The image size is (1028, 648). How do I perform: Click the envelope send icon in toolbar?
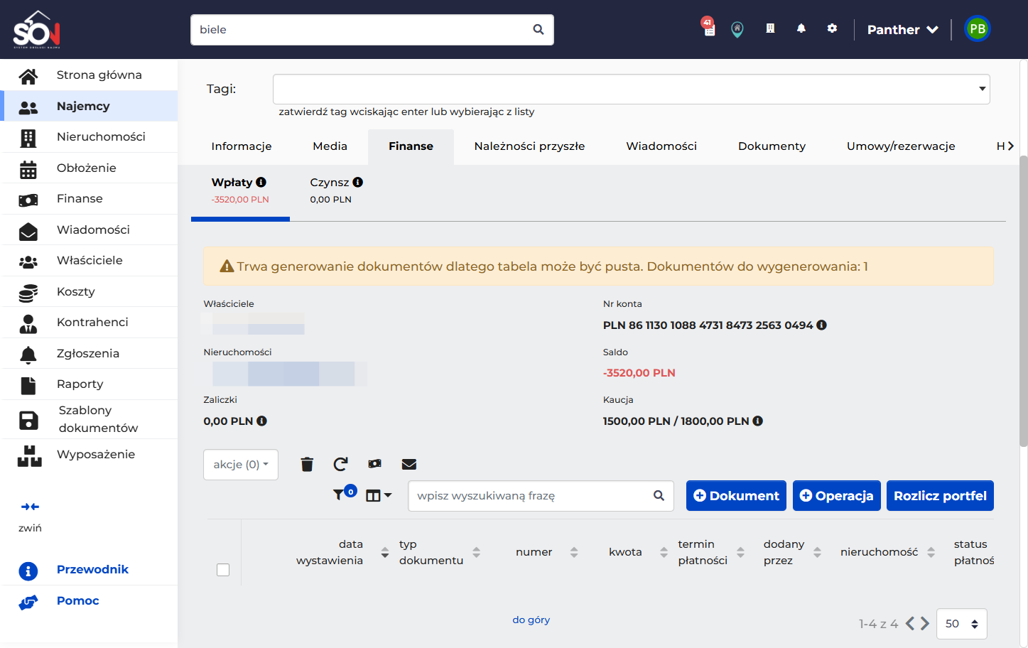[x=409, y=465]
